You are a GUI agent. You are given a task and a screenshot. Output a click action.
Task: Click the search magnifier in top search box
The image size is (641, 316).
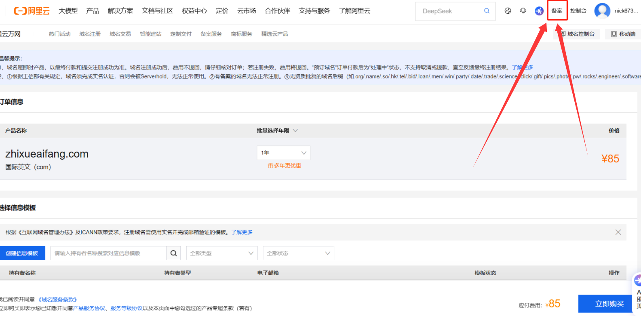coord(487,11)
